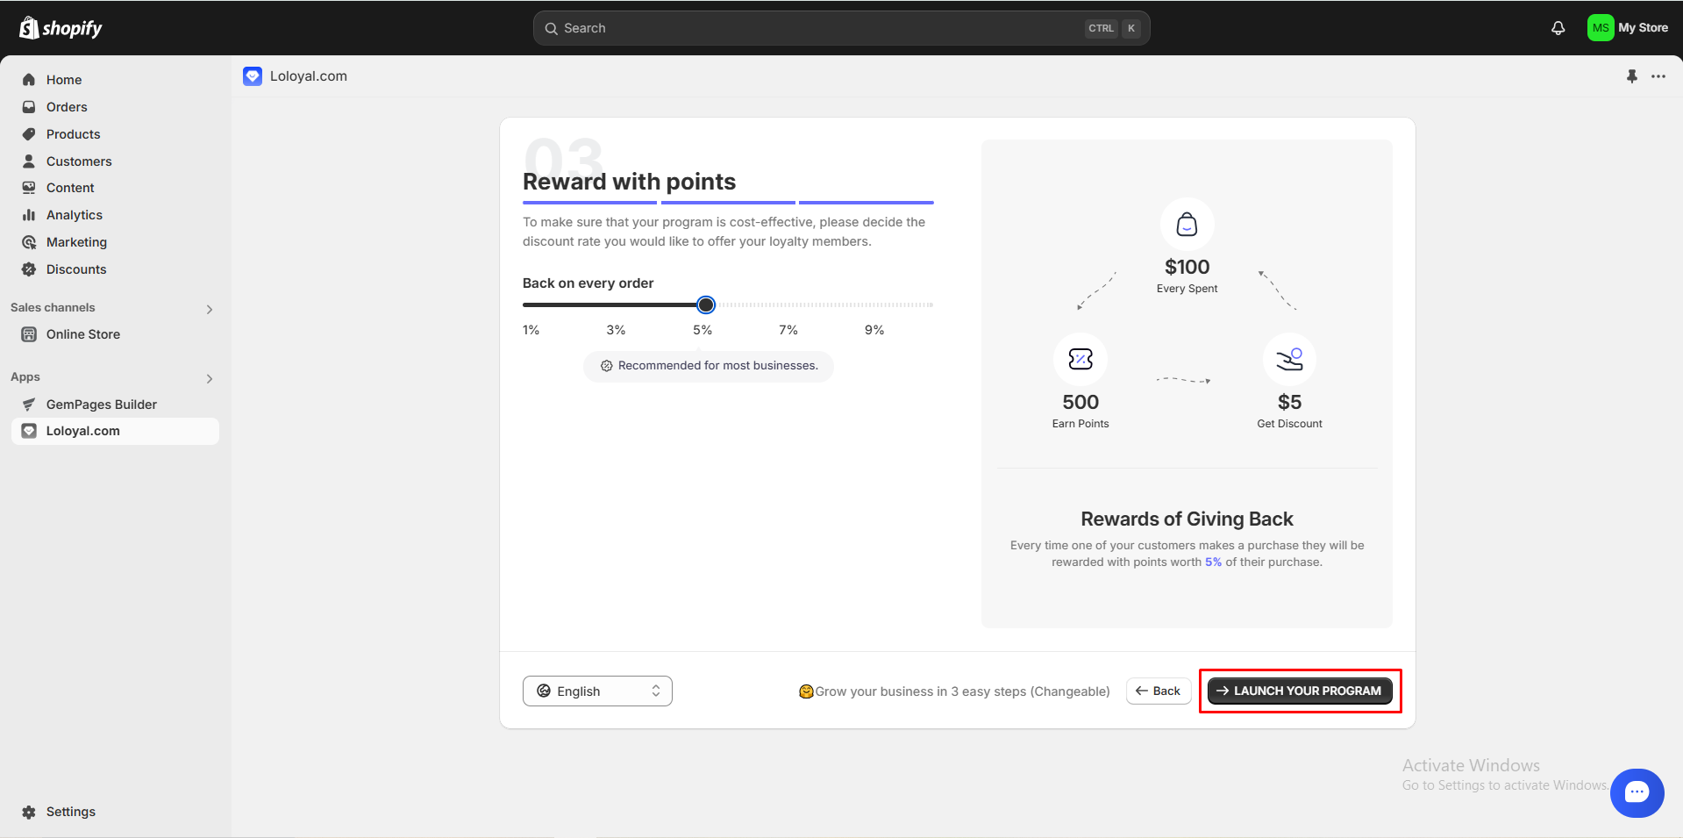Click the Earn Points coupon icon

click(x=1080, y=359)
